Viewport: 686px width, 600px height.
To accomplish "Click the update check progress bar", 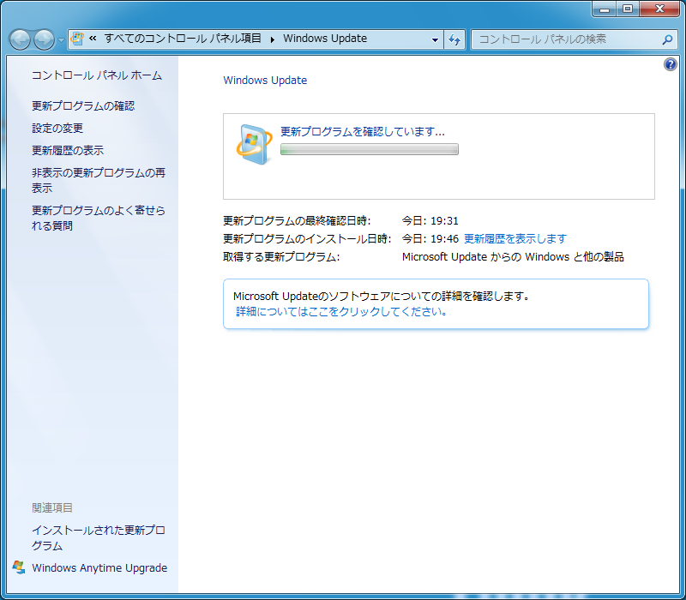I will pos(370,149).
